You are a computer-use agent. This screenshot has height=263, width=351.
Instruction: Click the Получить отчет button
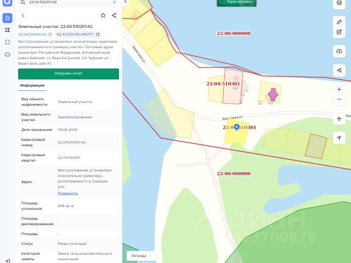pyautogui.click(x=69, y=74)
